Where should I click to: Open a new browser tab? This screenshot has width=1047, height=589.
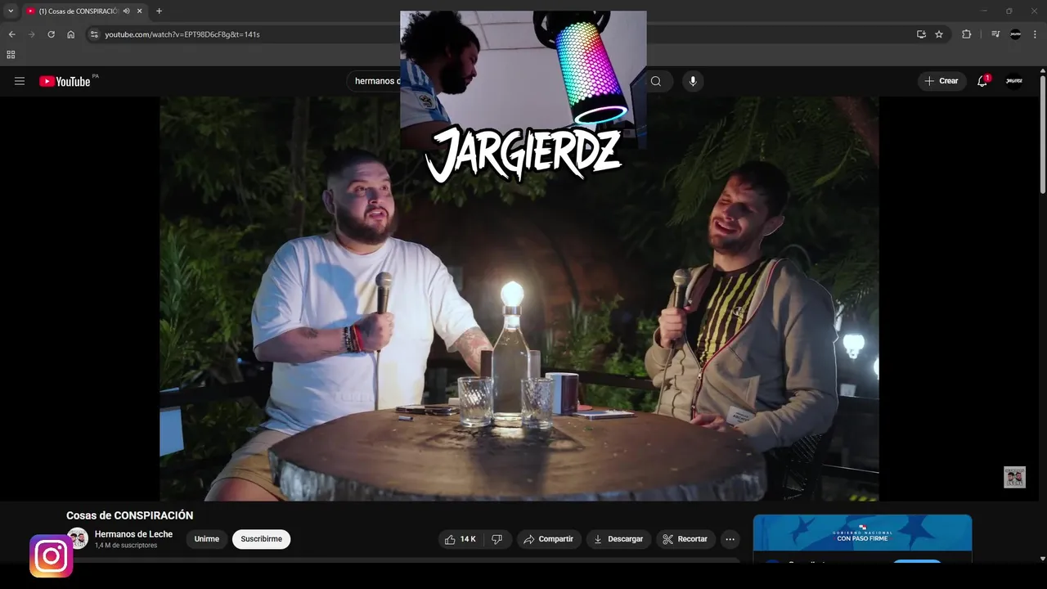click(x=159, y=11)
